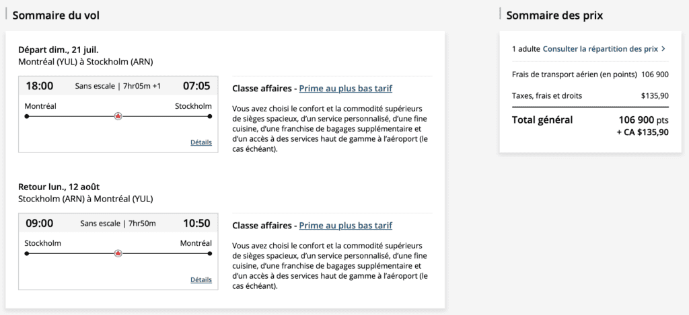Click the Montréal endpoint dot on the return timeline
The height and width of the screenshot is (315, 689).
tap(210, 253)
